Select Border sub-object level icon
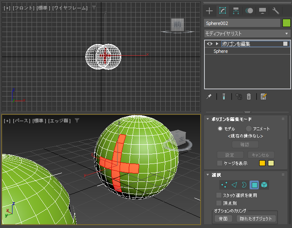This screenshot has width=292, height=228. (x=244, y=185)
